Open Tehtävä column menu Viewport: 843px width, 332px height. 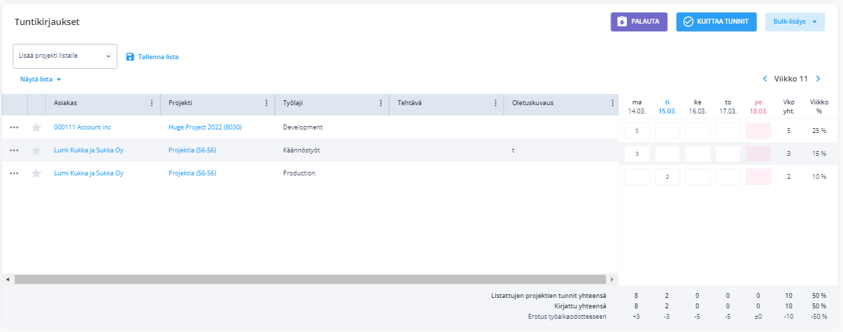click(495, 103)
